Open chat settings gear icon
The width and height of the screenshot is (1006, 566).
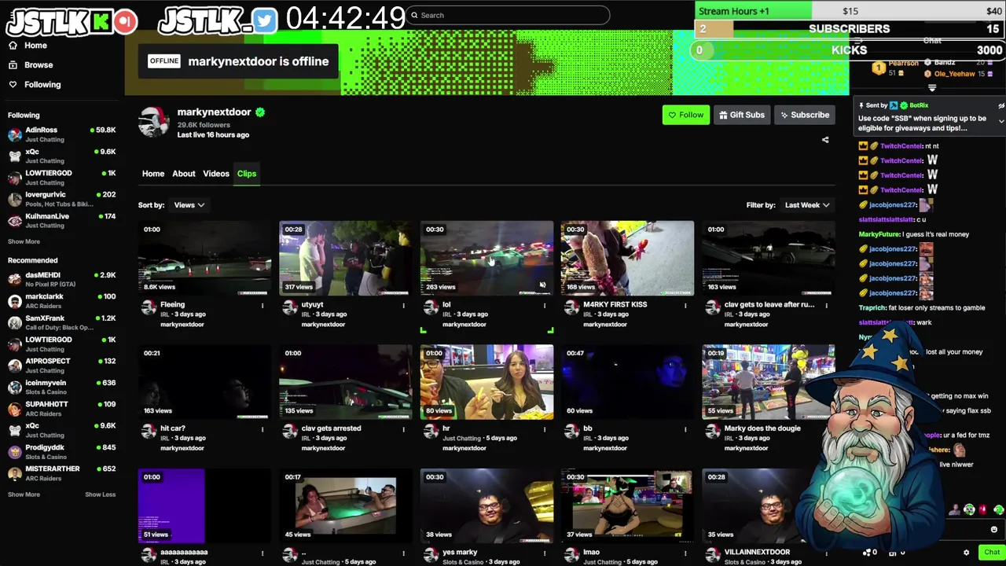(967, 553)
